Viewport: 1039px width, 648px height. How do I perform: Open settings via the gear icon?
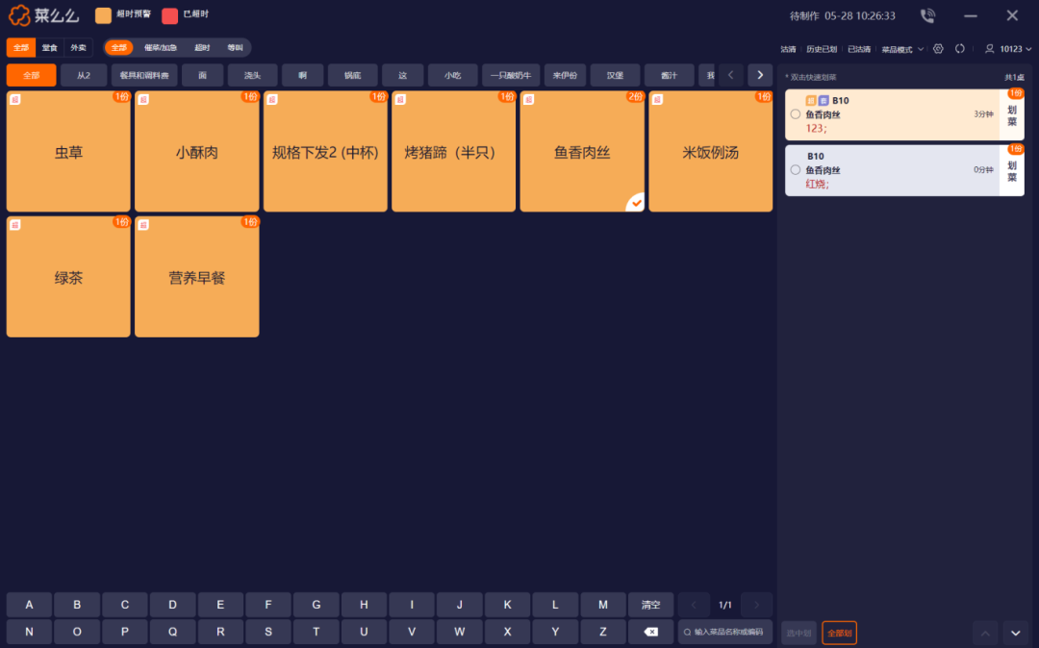(938, 48)
